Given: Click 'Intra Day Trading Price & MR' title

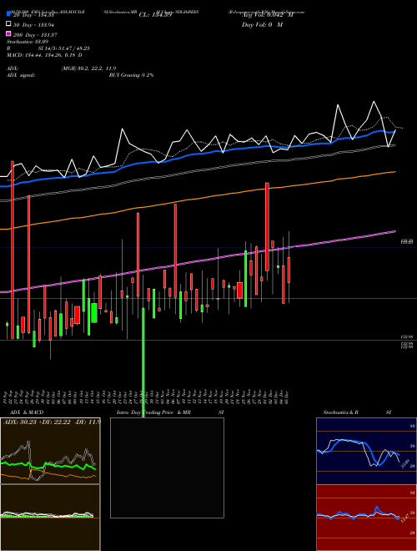Looking at the screenshot, I should 153,412.
